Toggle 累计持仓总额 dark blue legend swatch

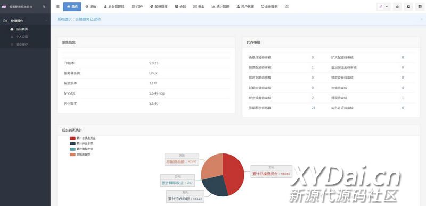[x=72, y=144]
